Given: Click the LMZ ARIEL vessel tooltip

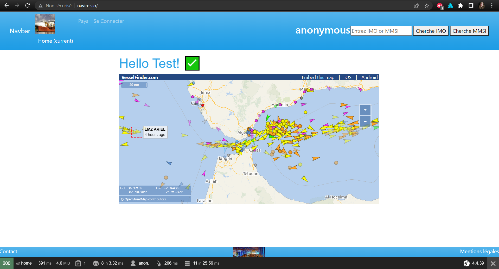Looking at the screenshot, I should tap(155, 132).
